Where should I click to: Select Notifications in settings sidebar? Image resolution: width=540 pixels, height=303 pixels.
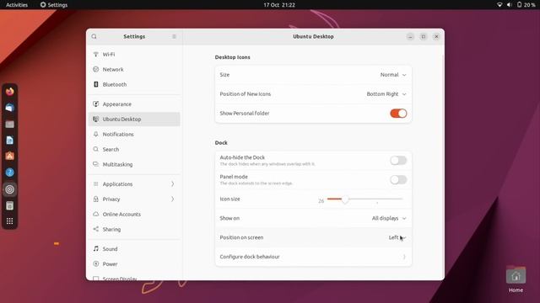coord(134,135)
